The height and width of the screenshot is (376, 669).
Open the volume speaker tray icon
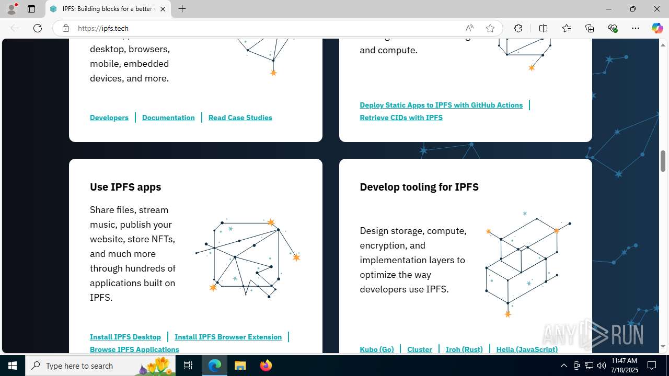[601, 366]
